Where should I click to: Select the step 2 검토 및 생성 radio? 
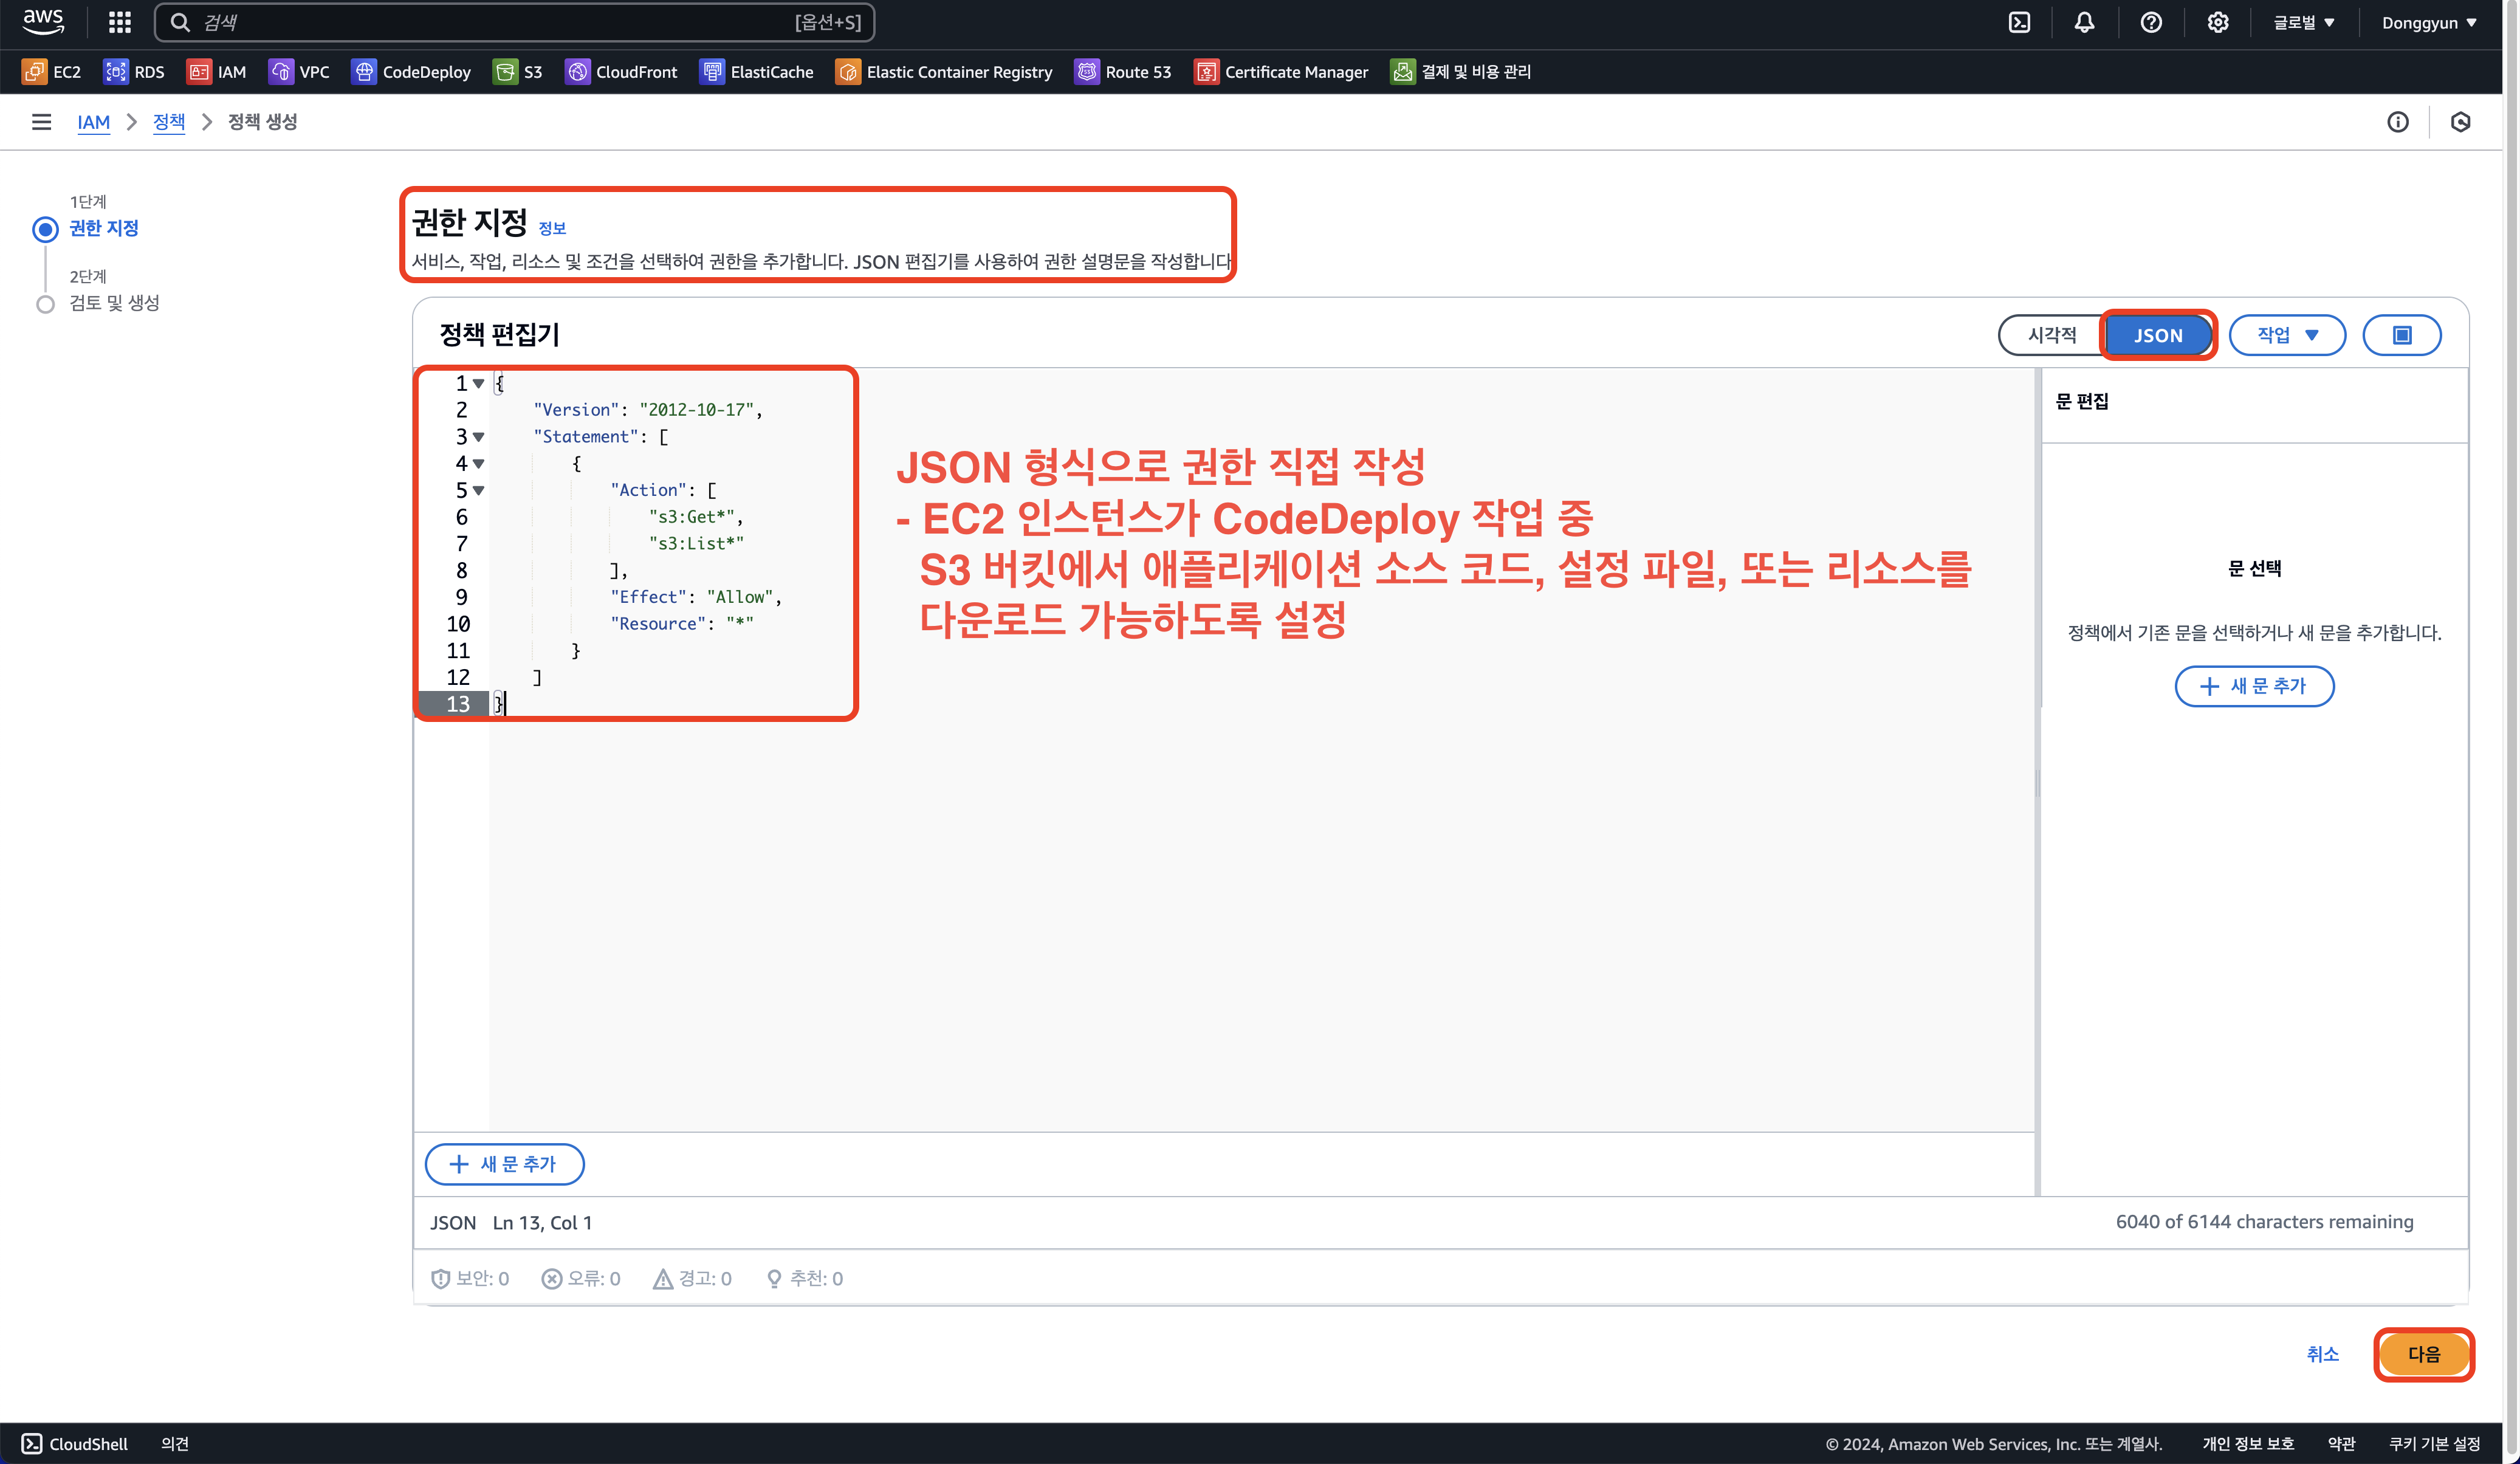click(x=45, y=304)
